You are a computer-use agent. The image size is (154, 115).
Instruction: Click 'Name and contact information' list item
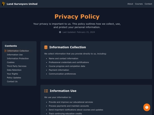[x=63, y=58]
